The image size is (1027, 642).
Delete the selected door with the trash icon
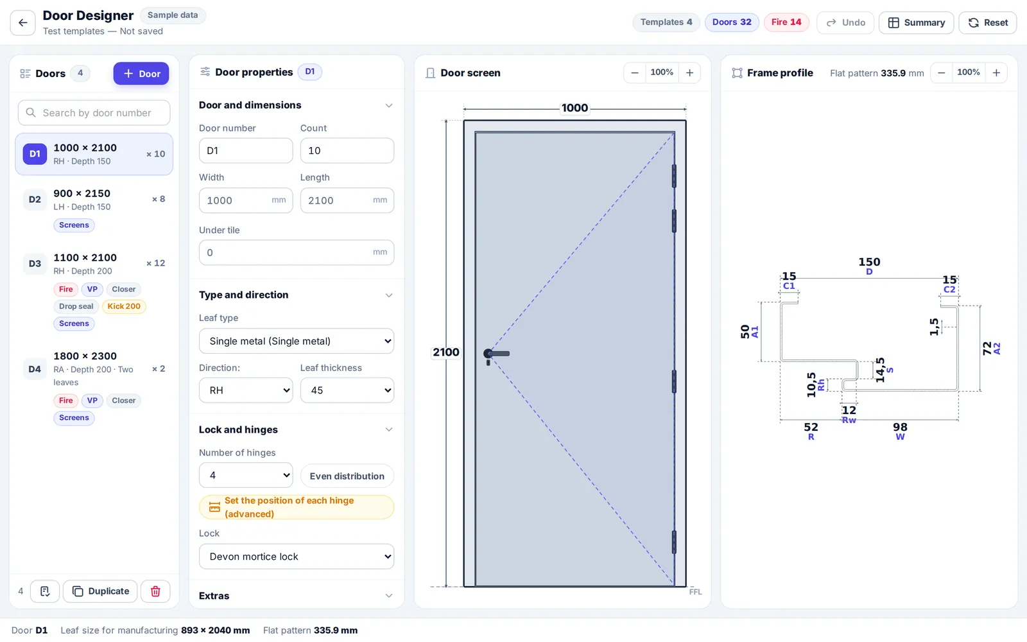pyautogui.click(x=155, y=591)
